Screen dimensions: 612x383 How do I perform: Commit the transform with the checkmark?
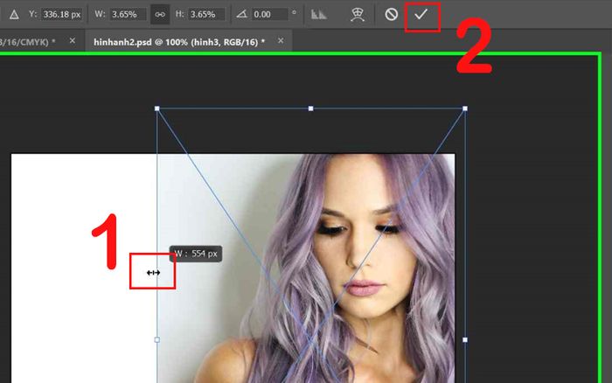[421, 15]
